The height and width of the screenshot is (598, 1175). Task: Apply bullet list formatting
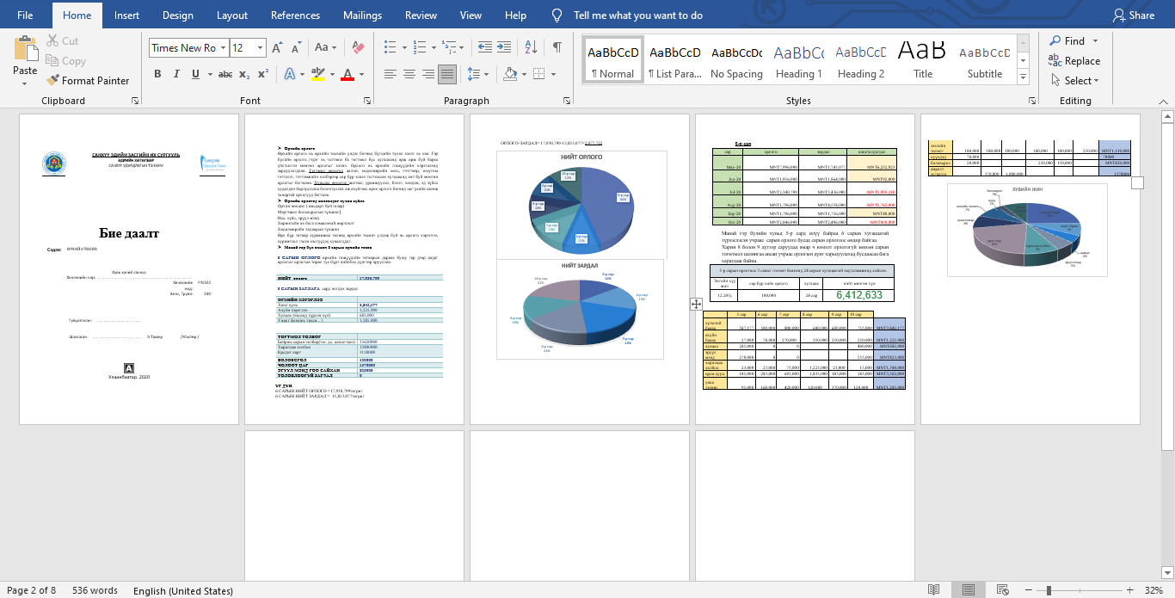(x=390, y=47)
